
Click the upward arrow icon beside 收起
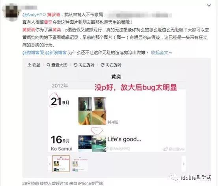(29, 65)
